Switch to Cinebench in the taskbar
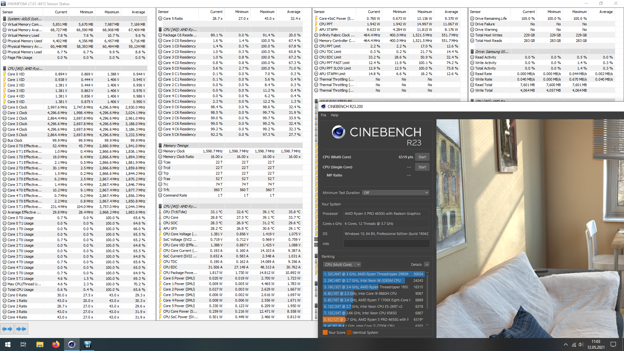624x351 pixels. tap(71, 344)
